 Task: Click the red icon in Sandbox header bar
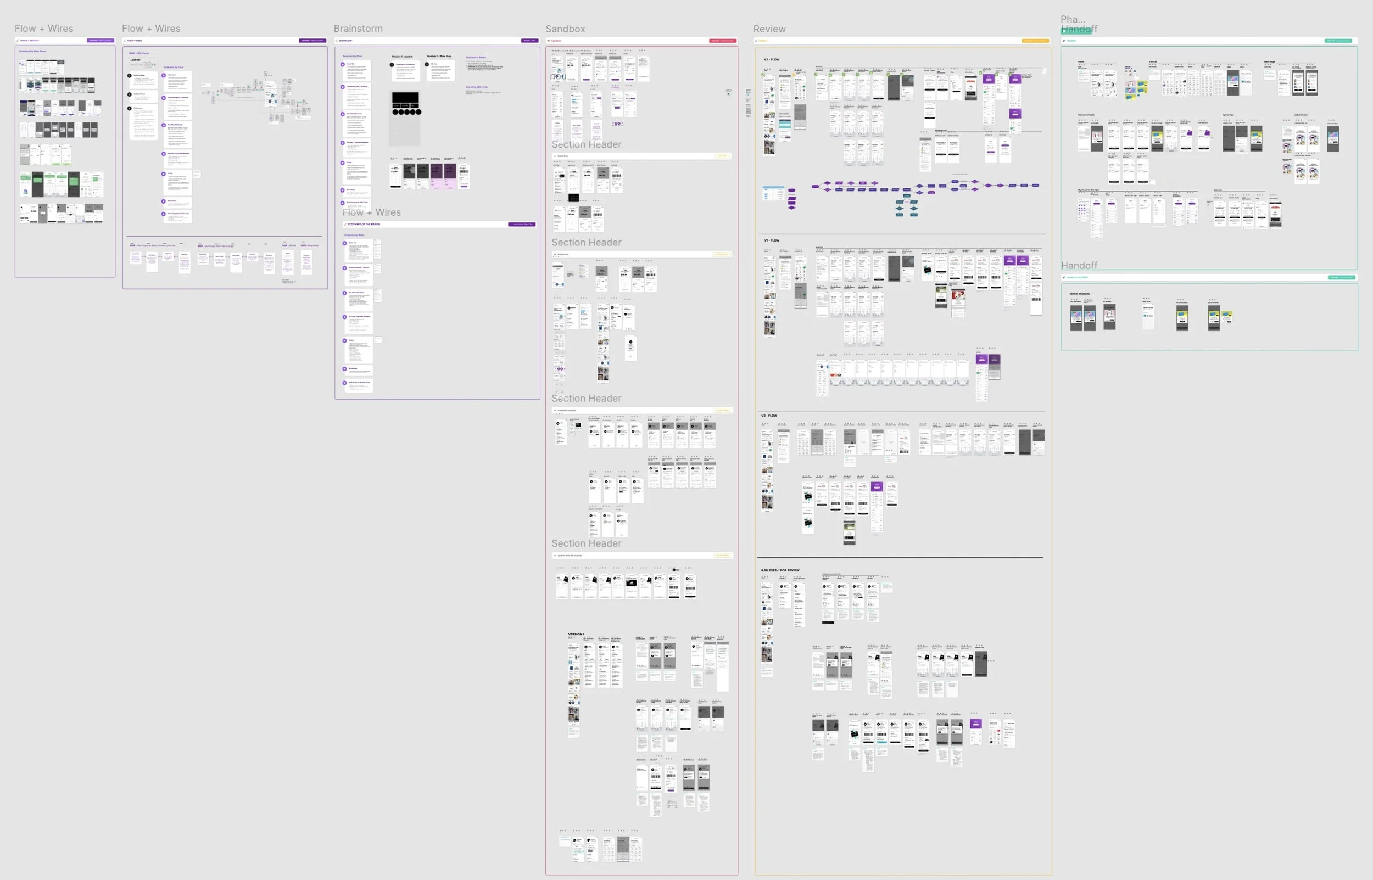pos(548,41)
